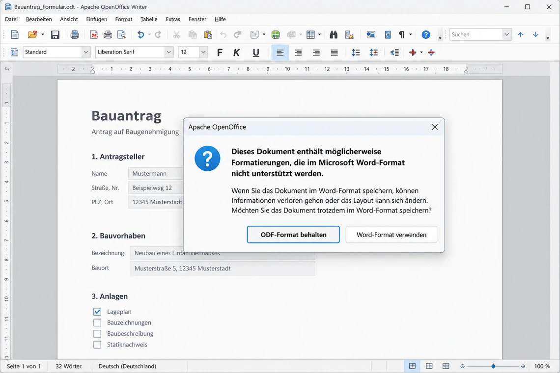
Task: Click the zoom out minus button
Action: click(463, 366)
